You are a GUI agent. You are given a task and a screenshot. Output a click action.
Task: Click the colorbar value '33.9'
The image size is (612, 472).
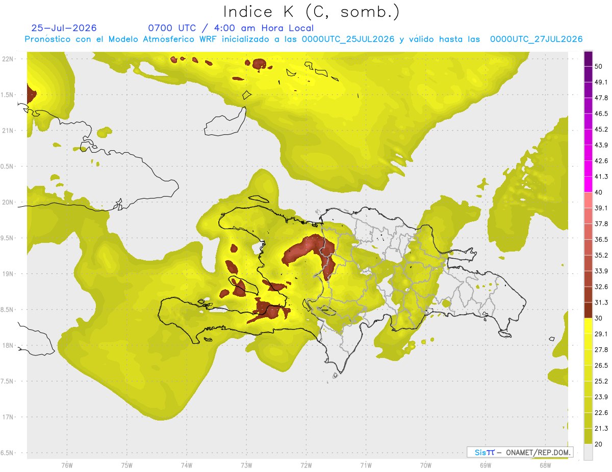[601, 271]
